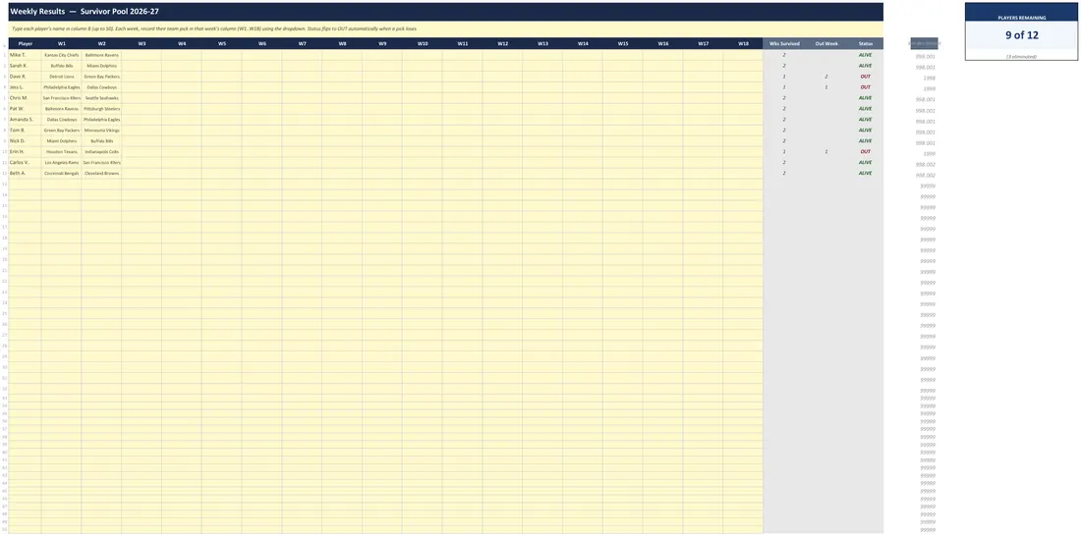Select the 'Carlos V.' player name cell
The image size is (1081, 536).
coord(25,163)
